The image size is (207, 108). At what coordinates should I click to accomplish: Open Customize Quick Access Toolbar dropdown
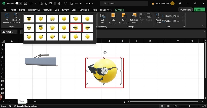[81, 3]
